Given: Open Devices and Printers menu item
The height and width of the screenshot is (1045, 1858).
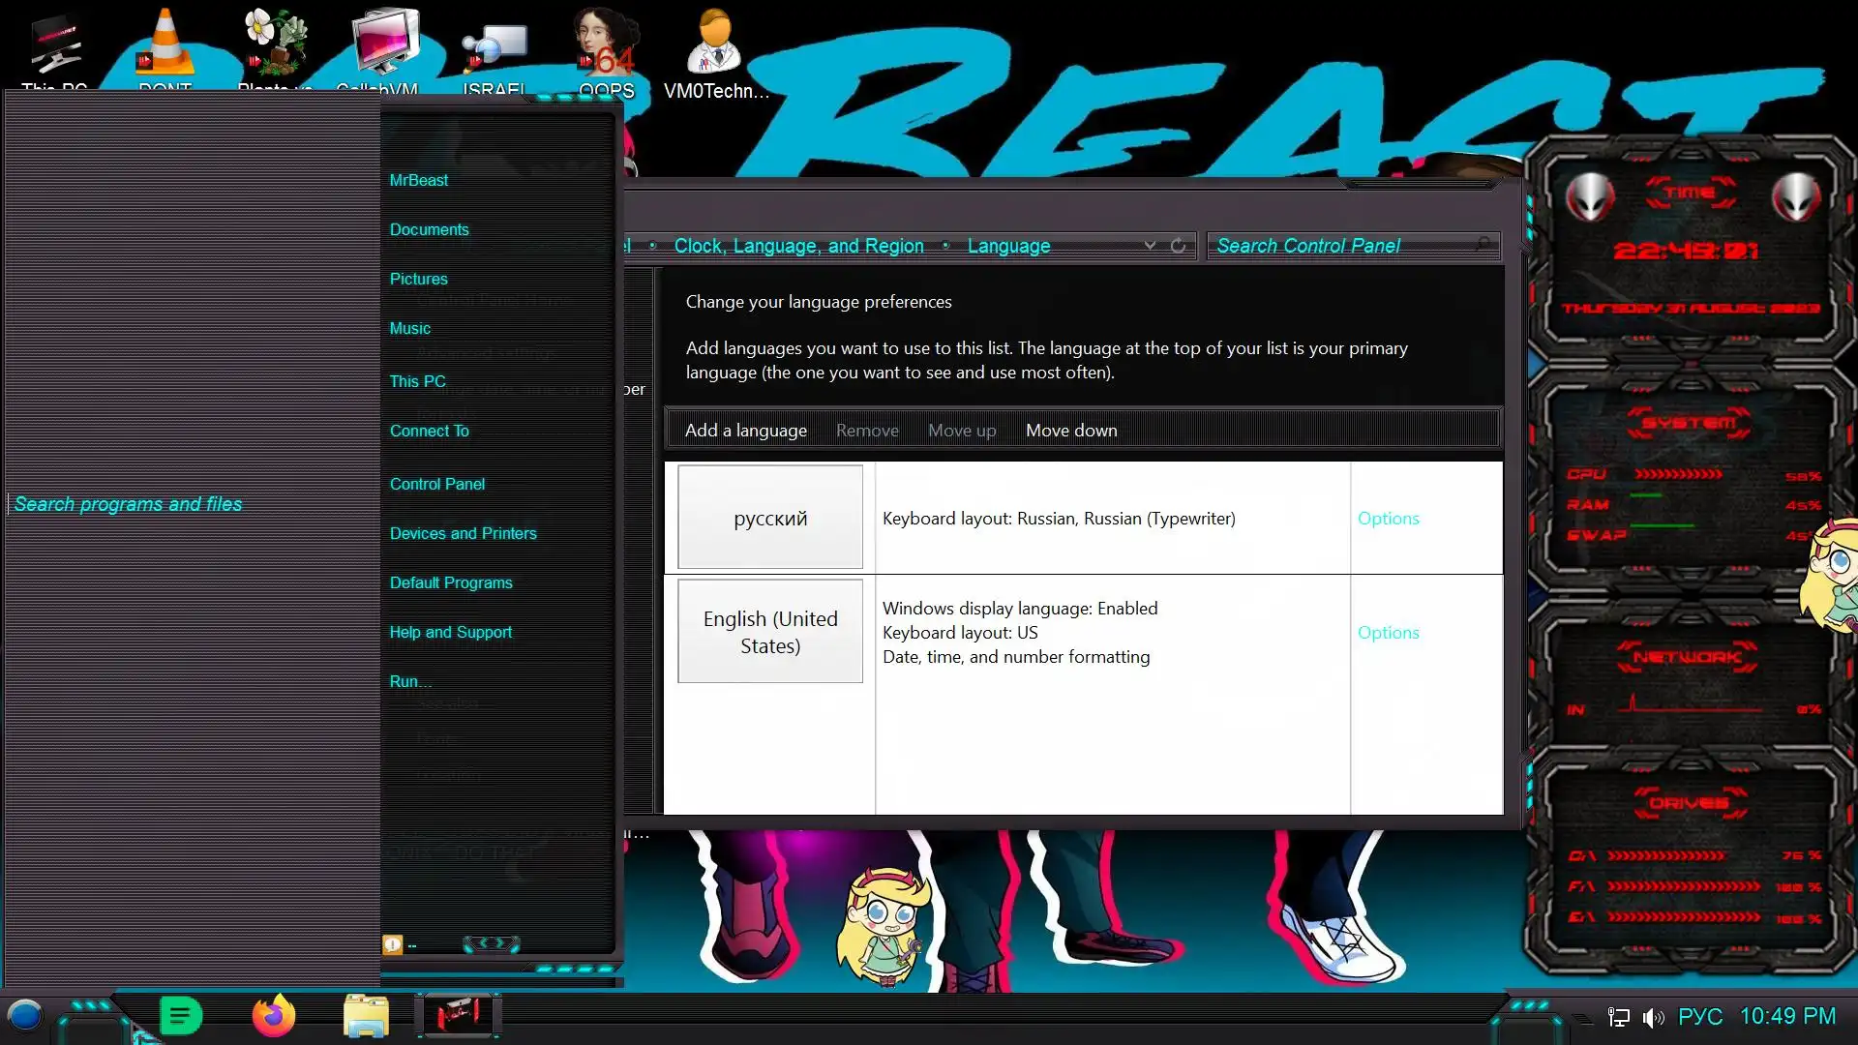Looking at the screenshot, I should tap(463, 533).
